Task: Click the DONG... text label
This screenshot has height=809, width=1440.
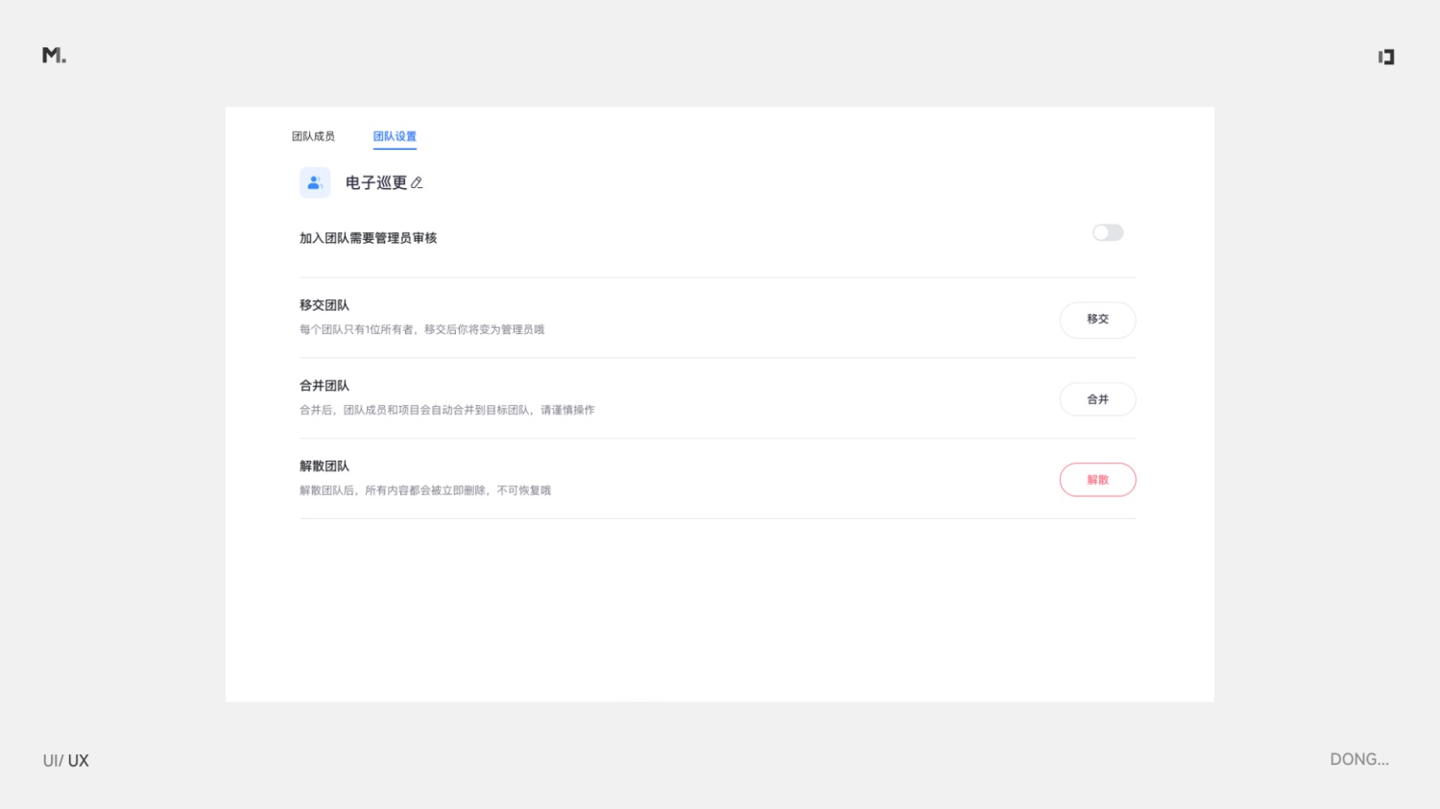Action: [x=1358, y=759]
